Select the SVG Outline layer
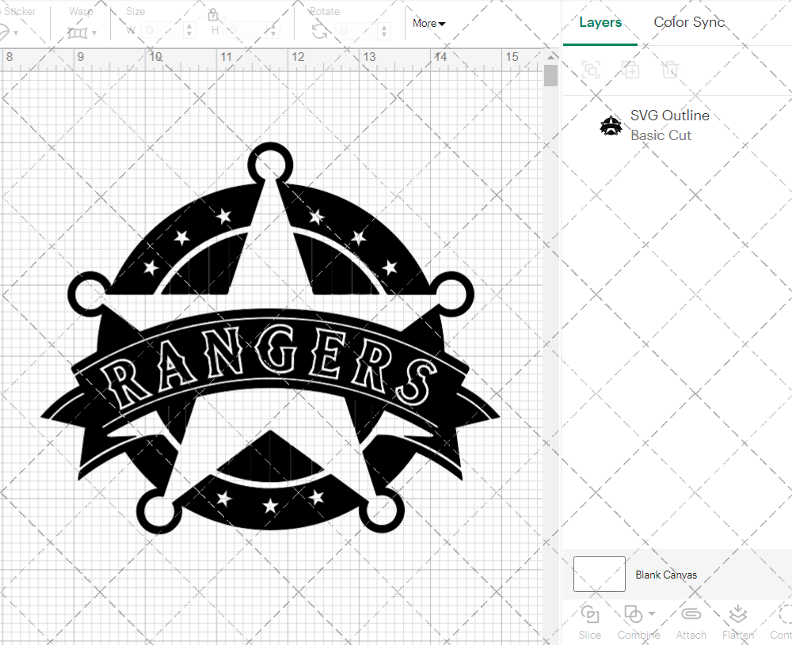The width and height of the screenshot is (792, 645). click(669, 125)
